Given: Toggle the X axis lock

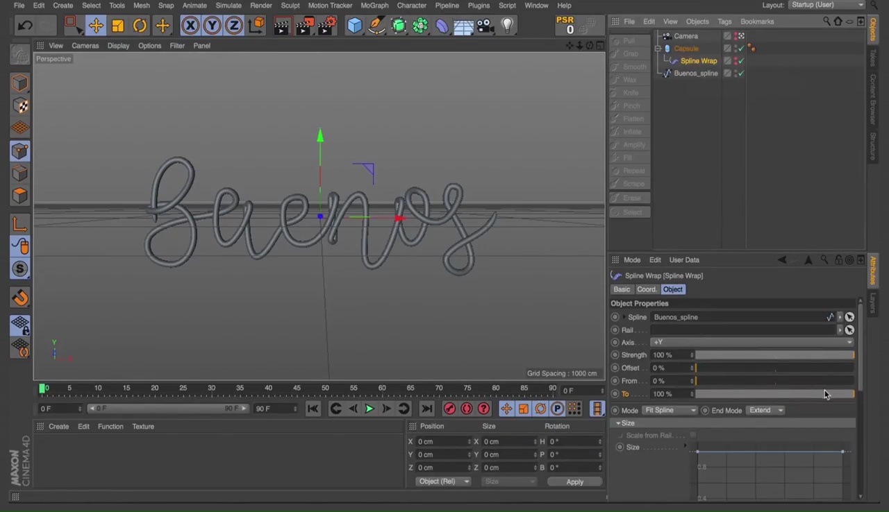Looking at the screenshot, I should pyautogui.click(x=190, y=26).
